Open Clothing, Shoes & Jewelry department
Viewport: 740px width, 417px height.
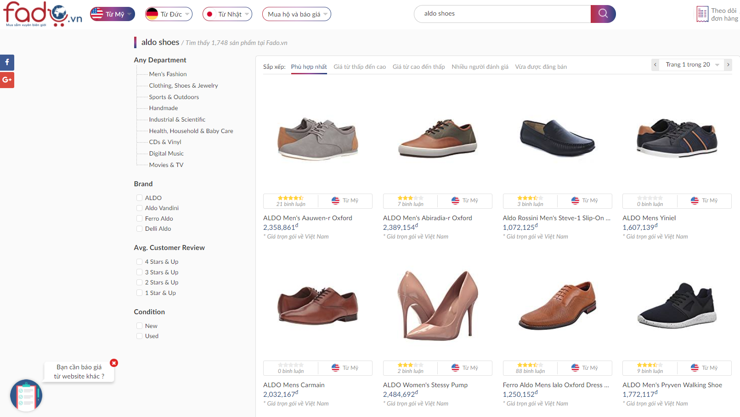tap(183, 85)
